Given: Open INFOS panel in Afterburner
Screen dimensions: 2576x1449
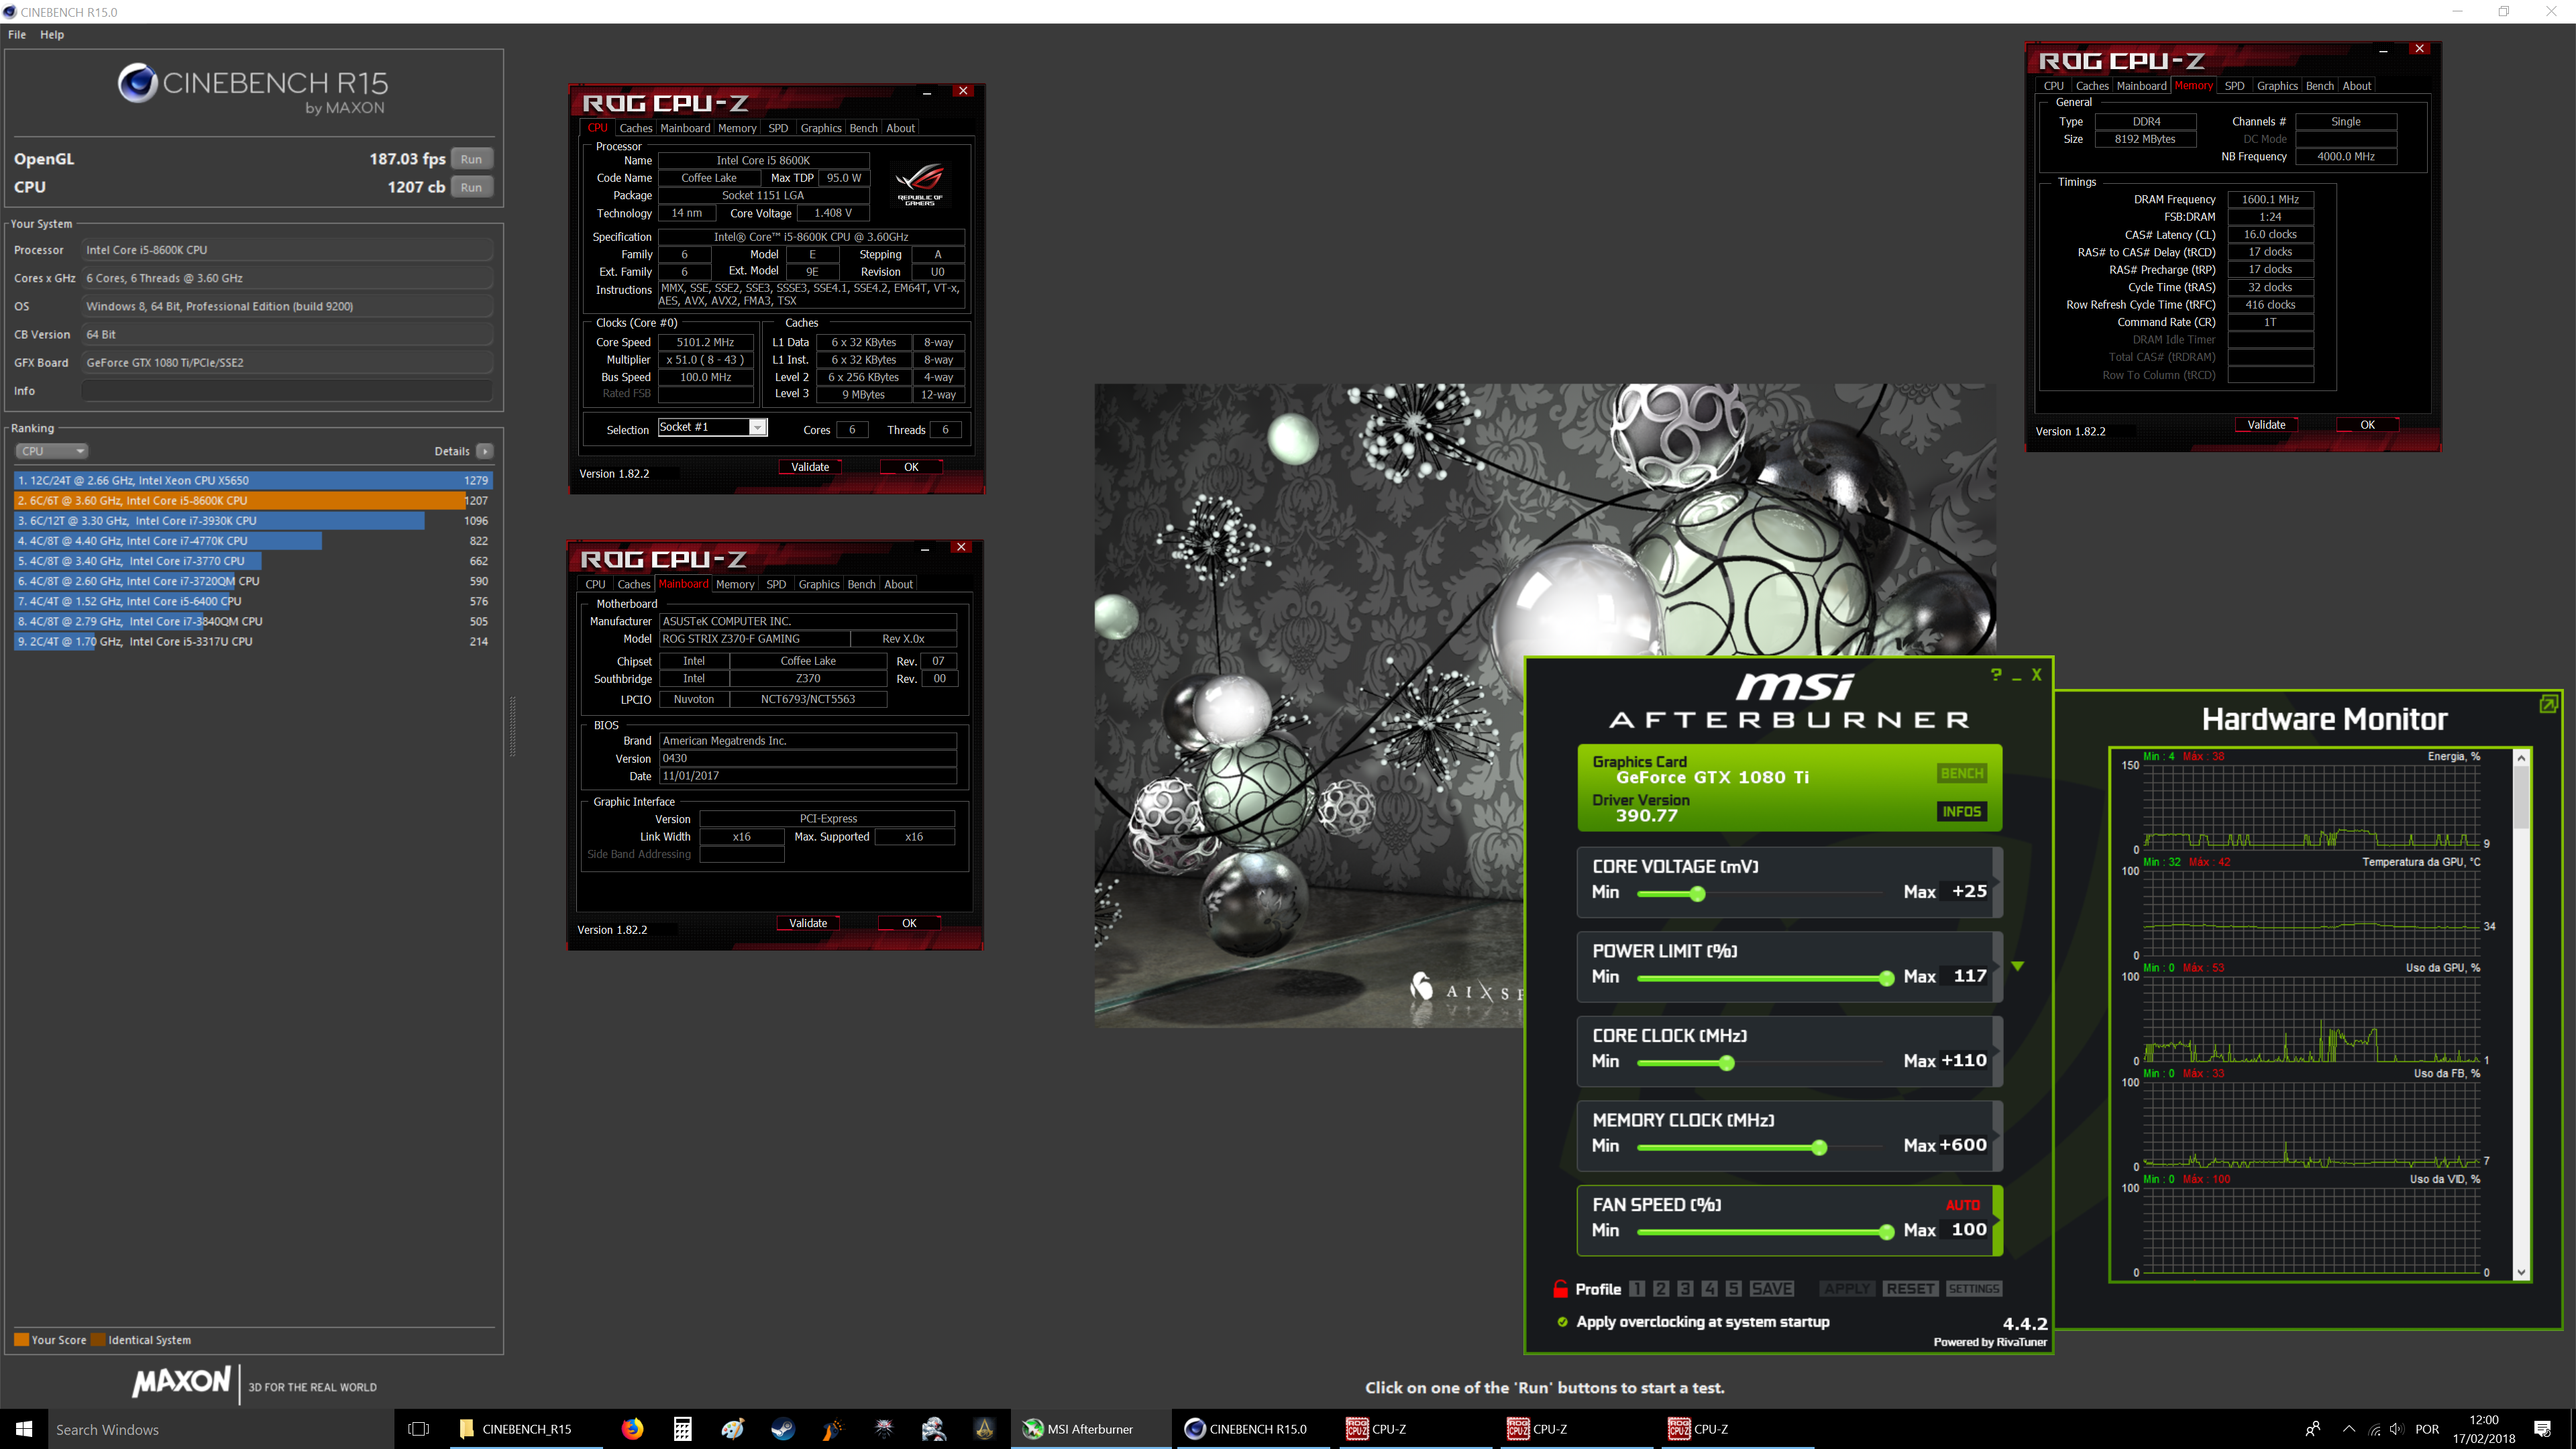Looking at the screenshot, I should point(1962,812).
